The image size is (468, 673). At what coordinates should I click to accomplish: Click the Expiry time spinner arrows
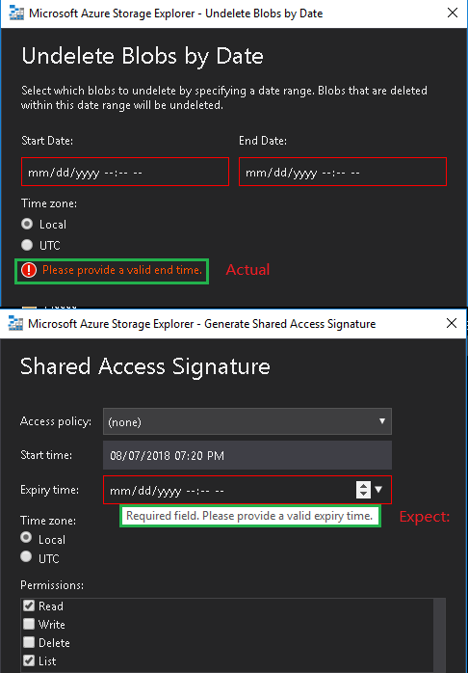click(x=363, y=489)
